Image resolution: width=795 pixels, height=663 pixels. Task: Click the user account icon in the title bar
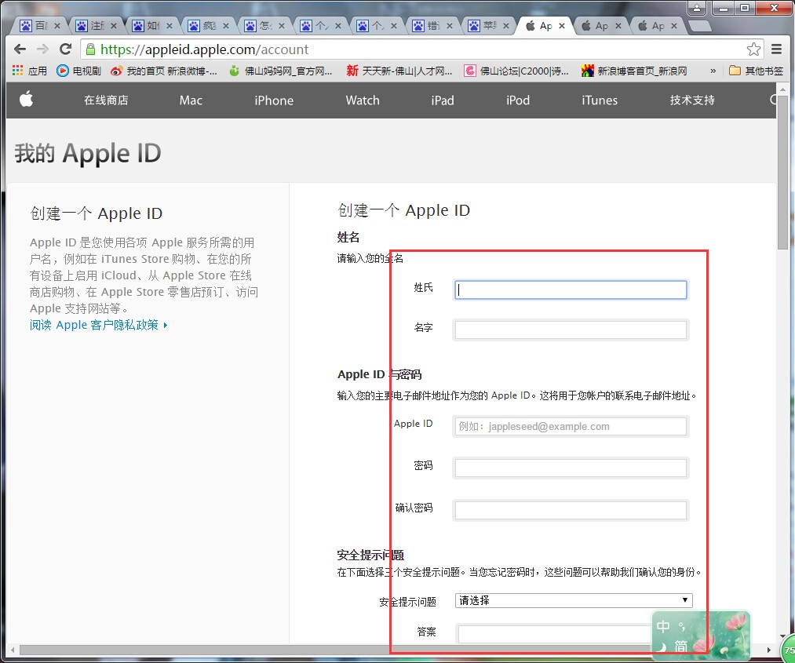pyautogui.click(x=697, y=8)
